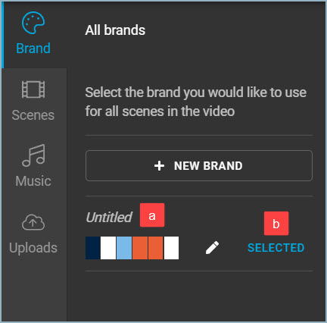Image resolution: width=327 pixels, height=323 pixels.
Task: Select the Untitled brand name
Action: tap(109, 218)
